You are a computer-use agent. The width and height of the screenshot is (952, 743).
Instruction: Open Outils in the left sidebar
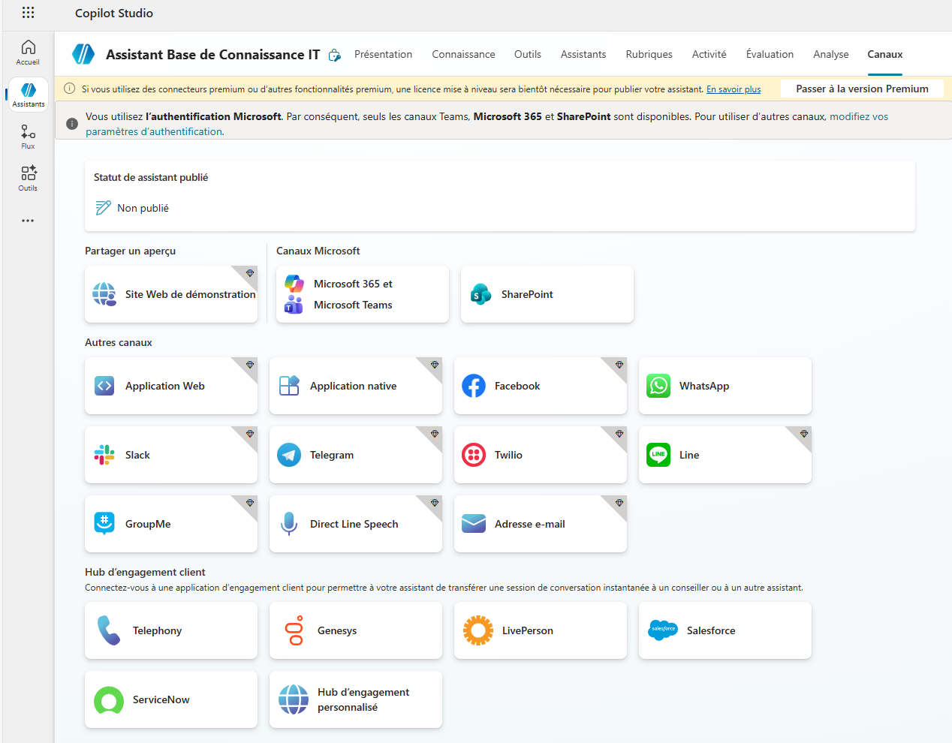[x=28, y=179]
